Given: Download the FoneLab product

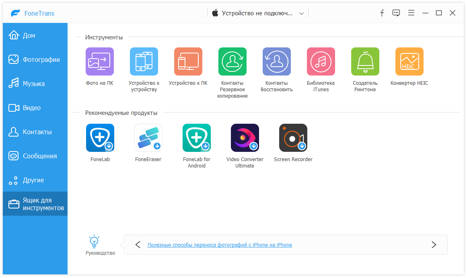Looking at the screenshot, I should tap(100, 138).
